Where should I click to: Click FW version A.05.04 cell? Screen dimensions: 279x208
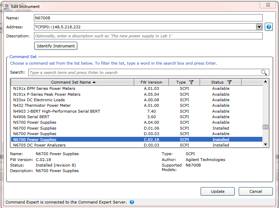151,94
